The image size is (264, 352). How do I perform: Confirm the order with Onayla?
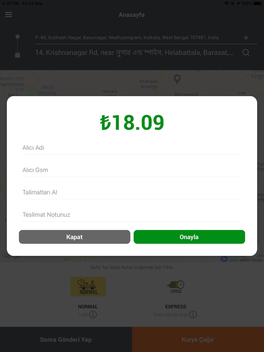pos(189,237)
